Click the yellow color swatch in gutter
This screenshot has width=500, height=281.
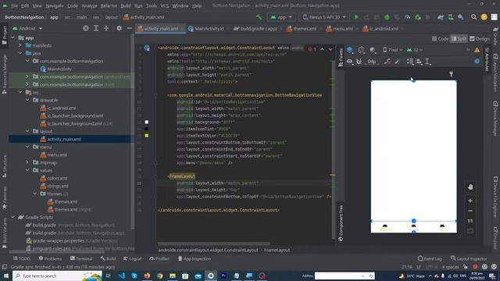tap(147, 136)
